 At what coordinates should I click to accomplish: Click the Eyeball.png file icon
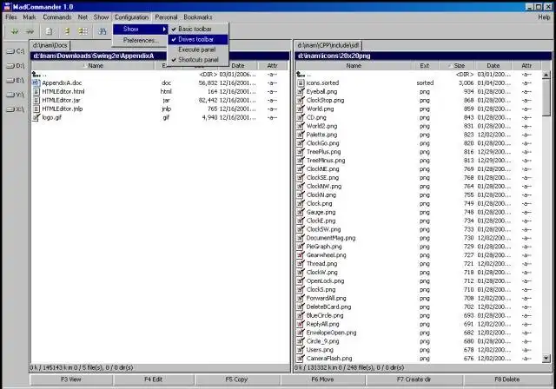point(301,91)
